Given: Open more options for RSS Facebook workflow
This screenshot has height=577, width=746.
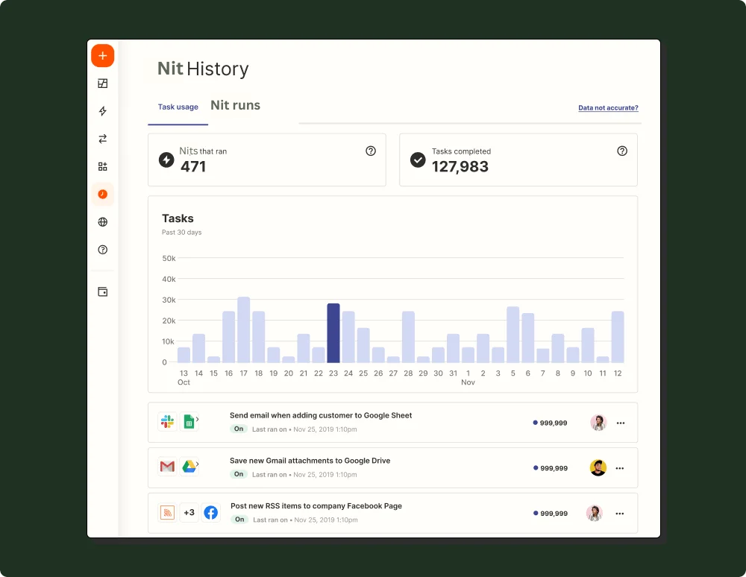Looking at the screenshot, I should pos(620,514).
